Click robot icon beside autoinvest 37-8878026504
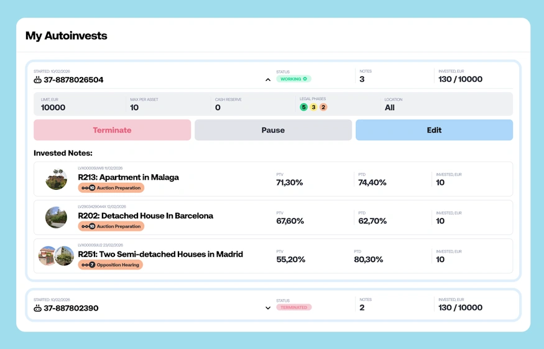This screenshot has width=544, height=349. coord(37,80)
